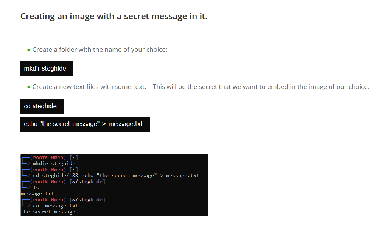Click the 'cat message.txt' terminal command

pos(56,206)
